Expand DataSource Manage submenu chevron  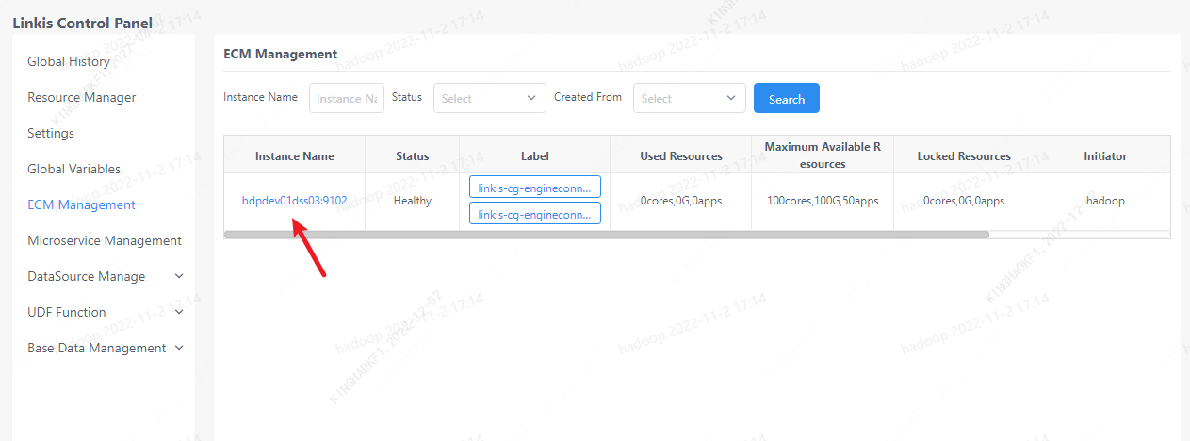[179, 276]
